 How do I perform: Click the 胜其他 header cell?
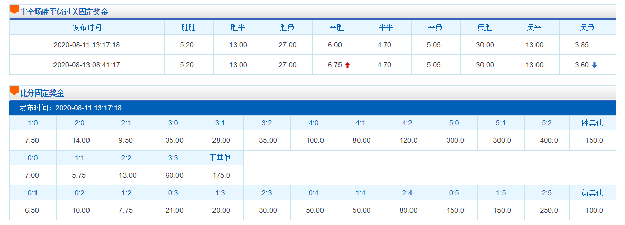coord(593,123)
